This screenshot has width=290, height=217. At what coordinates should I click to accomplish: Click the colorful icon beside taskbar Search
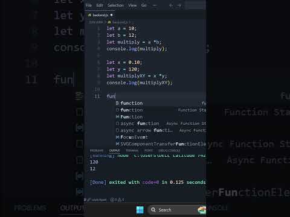(x=202, y=210)
